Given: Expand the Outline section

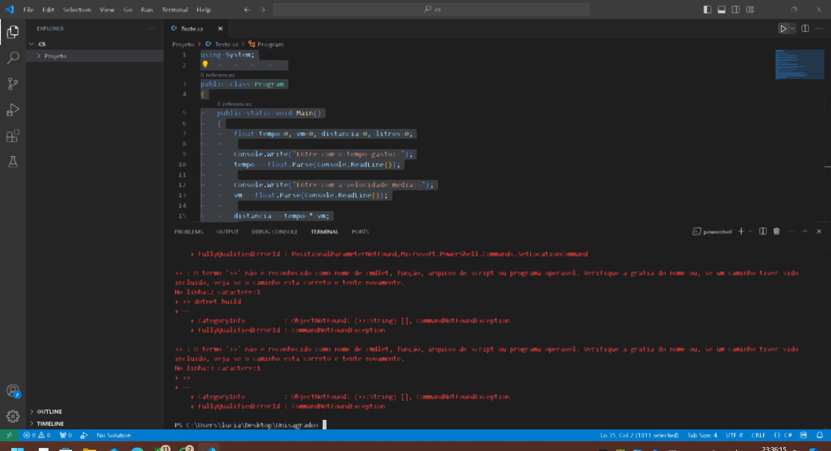Looking at the screenshot, I should point(49,412).
